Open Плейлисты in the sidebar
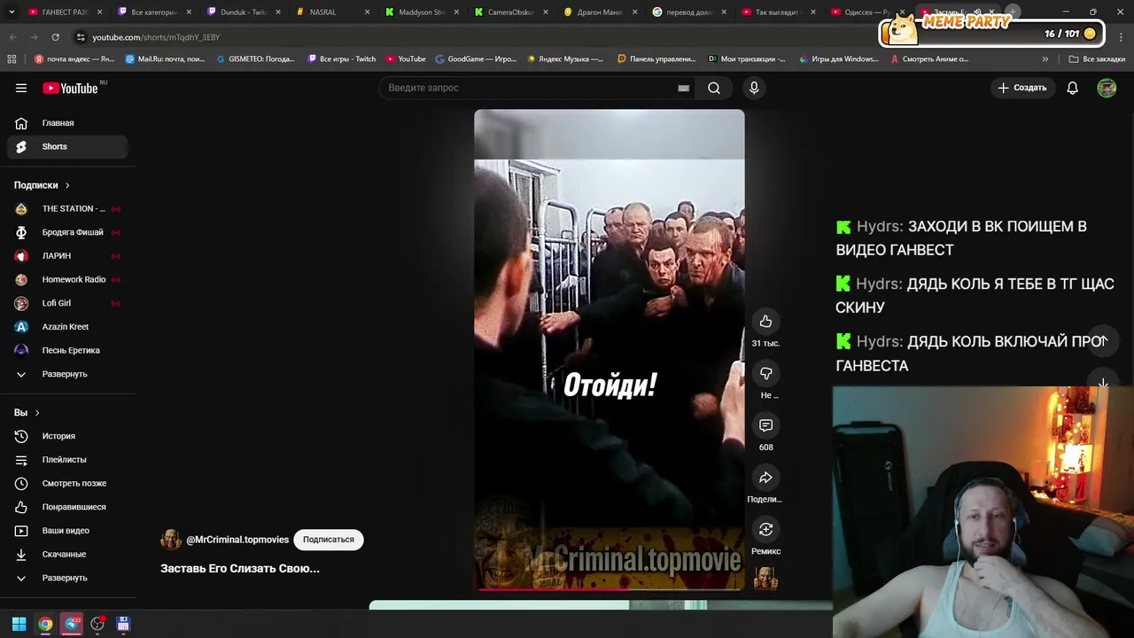Image resolution: width=1134 pixels, height=638 pixels. click(67, 460)
